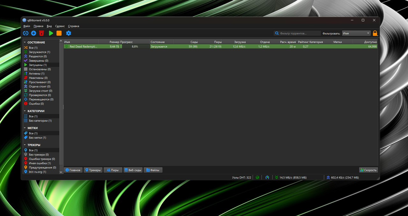Image resolution: width=408 pixels, height=216 pixels.
Task: Open the Фильтровать Имя dropdown
Action: click(x=356, y=33)
